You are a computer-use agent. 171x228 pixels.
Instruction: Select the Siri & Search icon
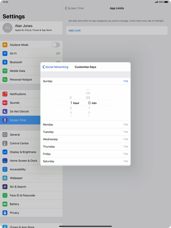pos(5,187)
